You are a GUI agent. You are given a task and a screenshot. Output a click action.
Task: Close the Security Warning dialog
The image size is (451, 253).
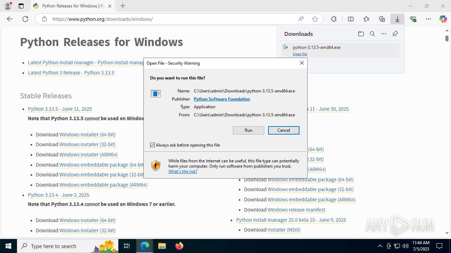(302, 63)
